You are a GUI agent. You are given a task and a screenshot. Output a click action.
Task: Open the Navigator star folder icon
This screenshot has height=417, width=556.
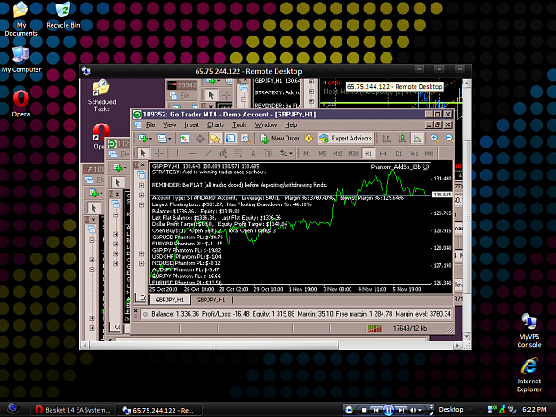click(215, 139)
